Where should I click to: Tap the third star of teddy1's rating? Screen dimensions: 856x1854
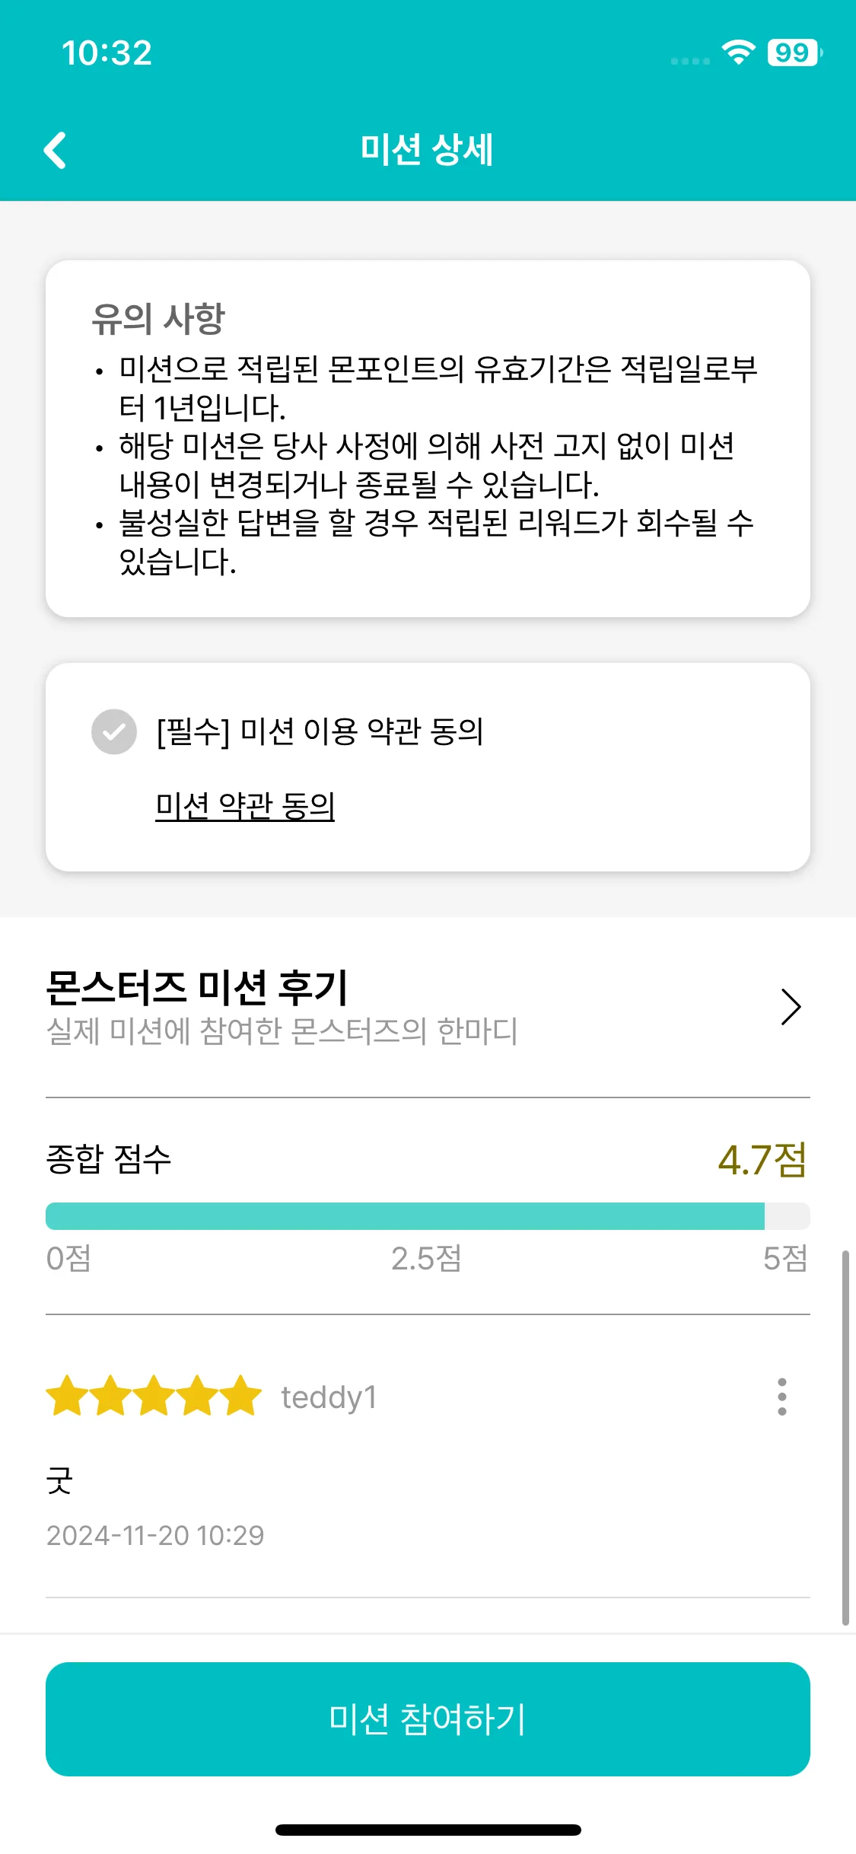point(154,1395)
